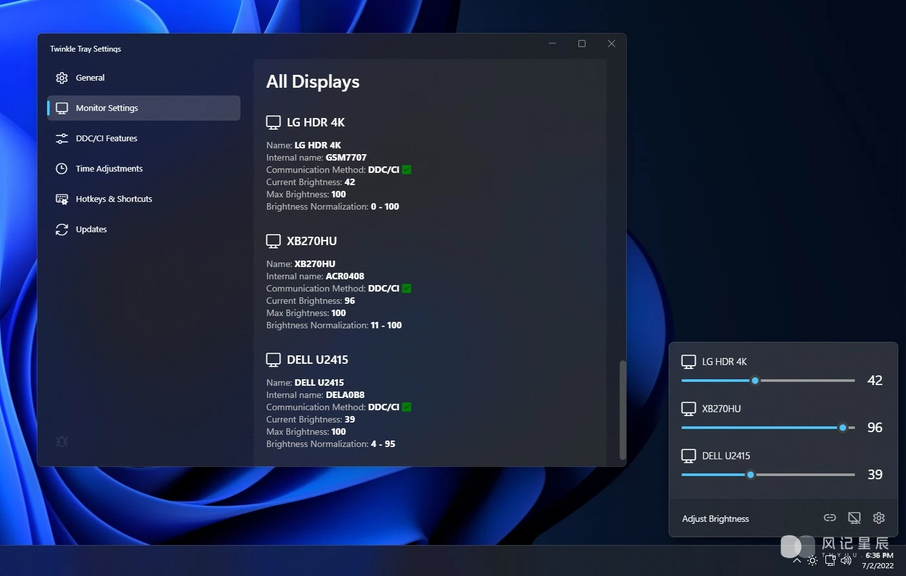The height and width of the screenshot is (576, 906).
Task: Click the green DDC/CI checkmark for DELL U2415
Action: (x=407, y=407)
